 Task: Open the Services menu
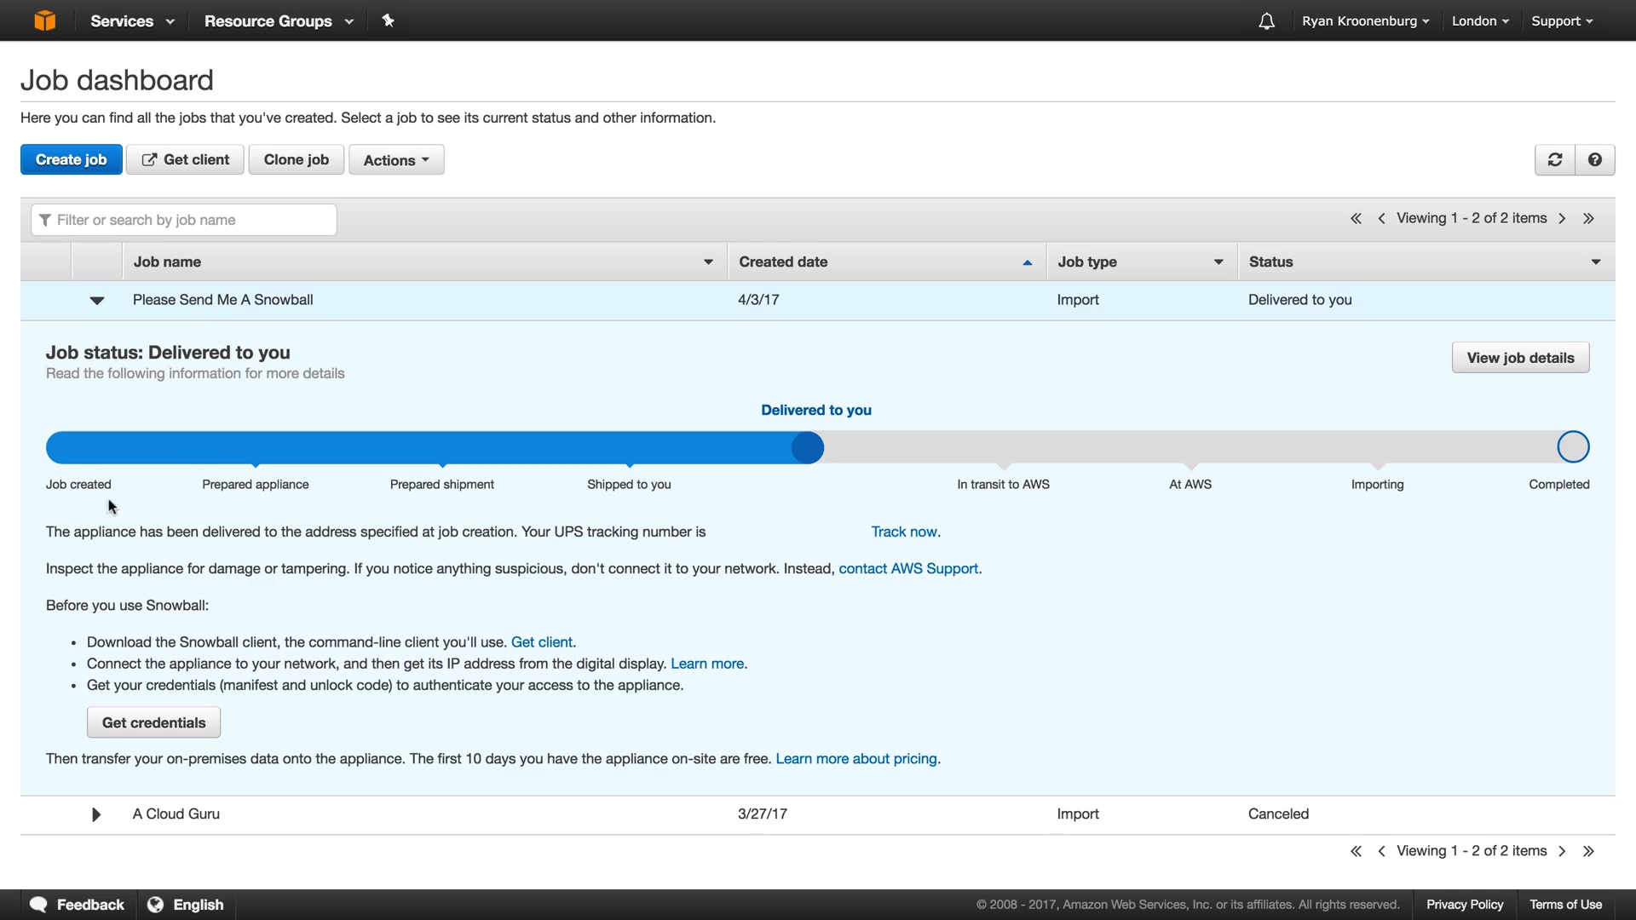(132, 21)
